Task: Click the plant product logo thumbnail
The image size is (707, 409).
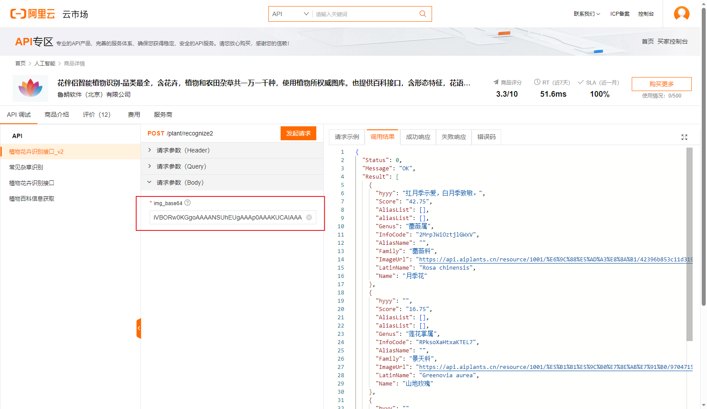Action: 30,88
